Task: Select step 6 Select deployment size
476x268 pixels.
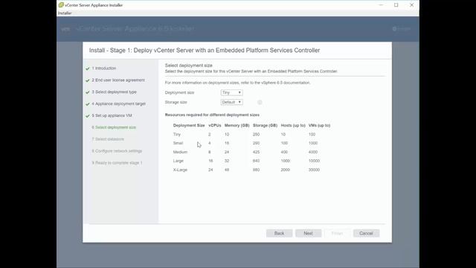Action: pyautogui.click(x=114, y=127)
